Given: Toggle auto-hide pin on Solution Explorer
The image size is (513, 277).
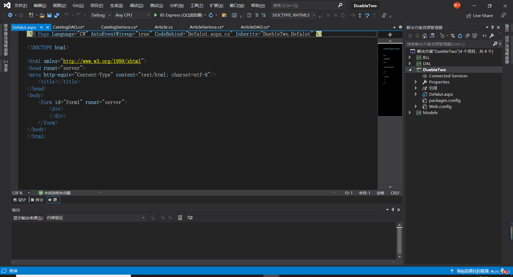Looking at the screenshot, I should coord(492,27).
